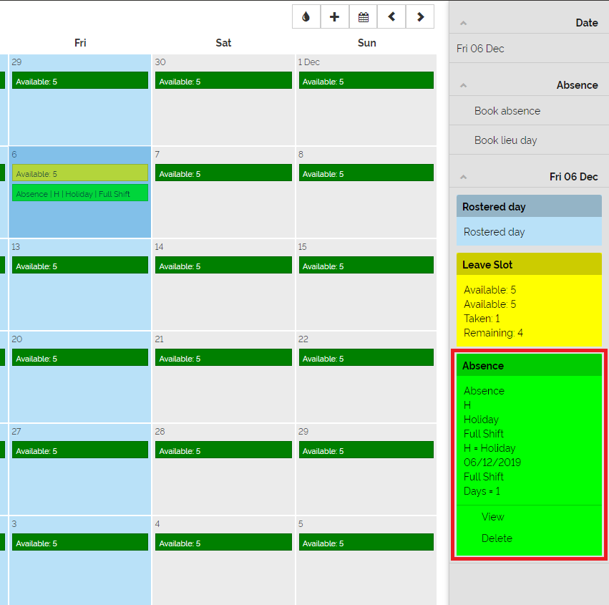The height and width of the screenshot is (605, 609).
Task: Click the Fri 06 Dec date value
Action: click(x=480, y=49)
